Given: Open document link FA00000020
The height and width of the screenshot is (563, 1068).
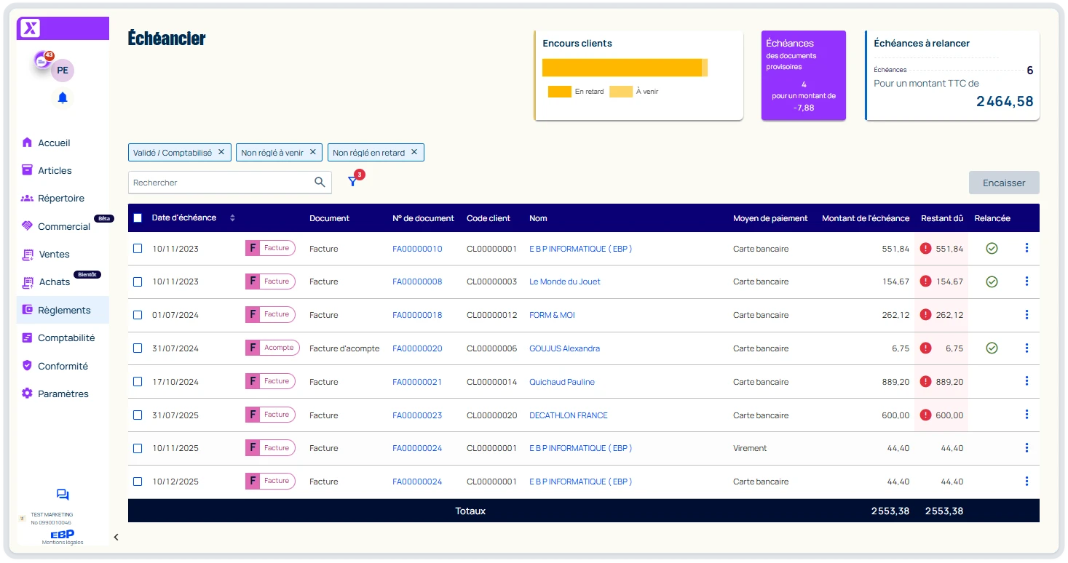Looking at the screenshot, I should (417, 348).
